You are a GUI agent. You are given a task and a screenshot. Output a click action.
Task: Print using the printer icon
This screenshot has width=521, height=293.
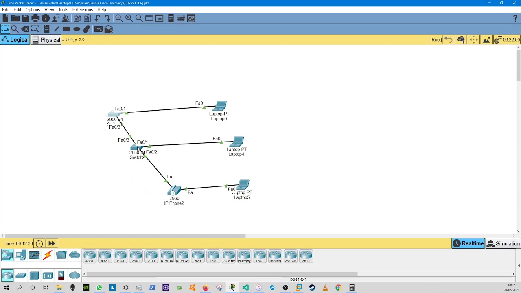[x=35, y=18]
